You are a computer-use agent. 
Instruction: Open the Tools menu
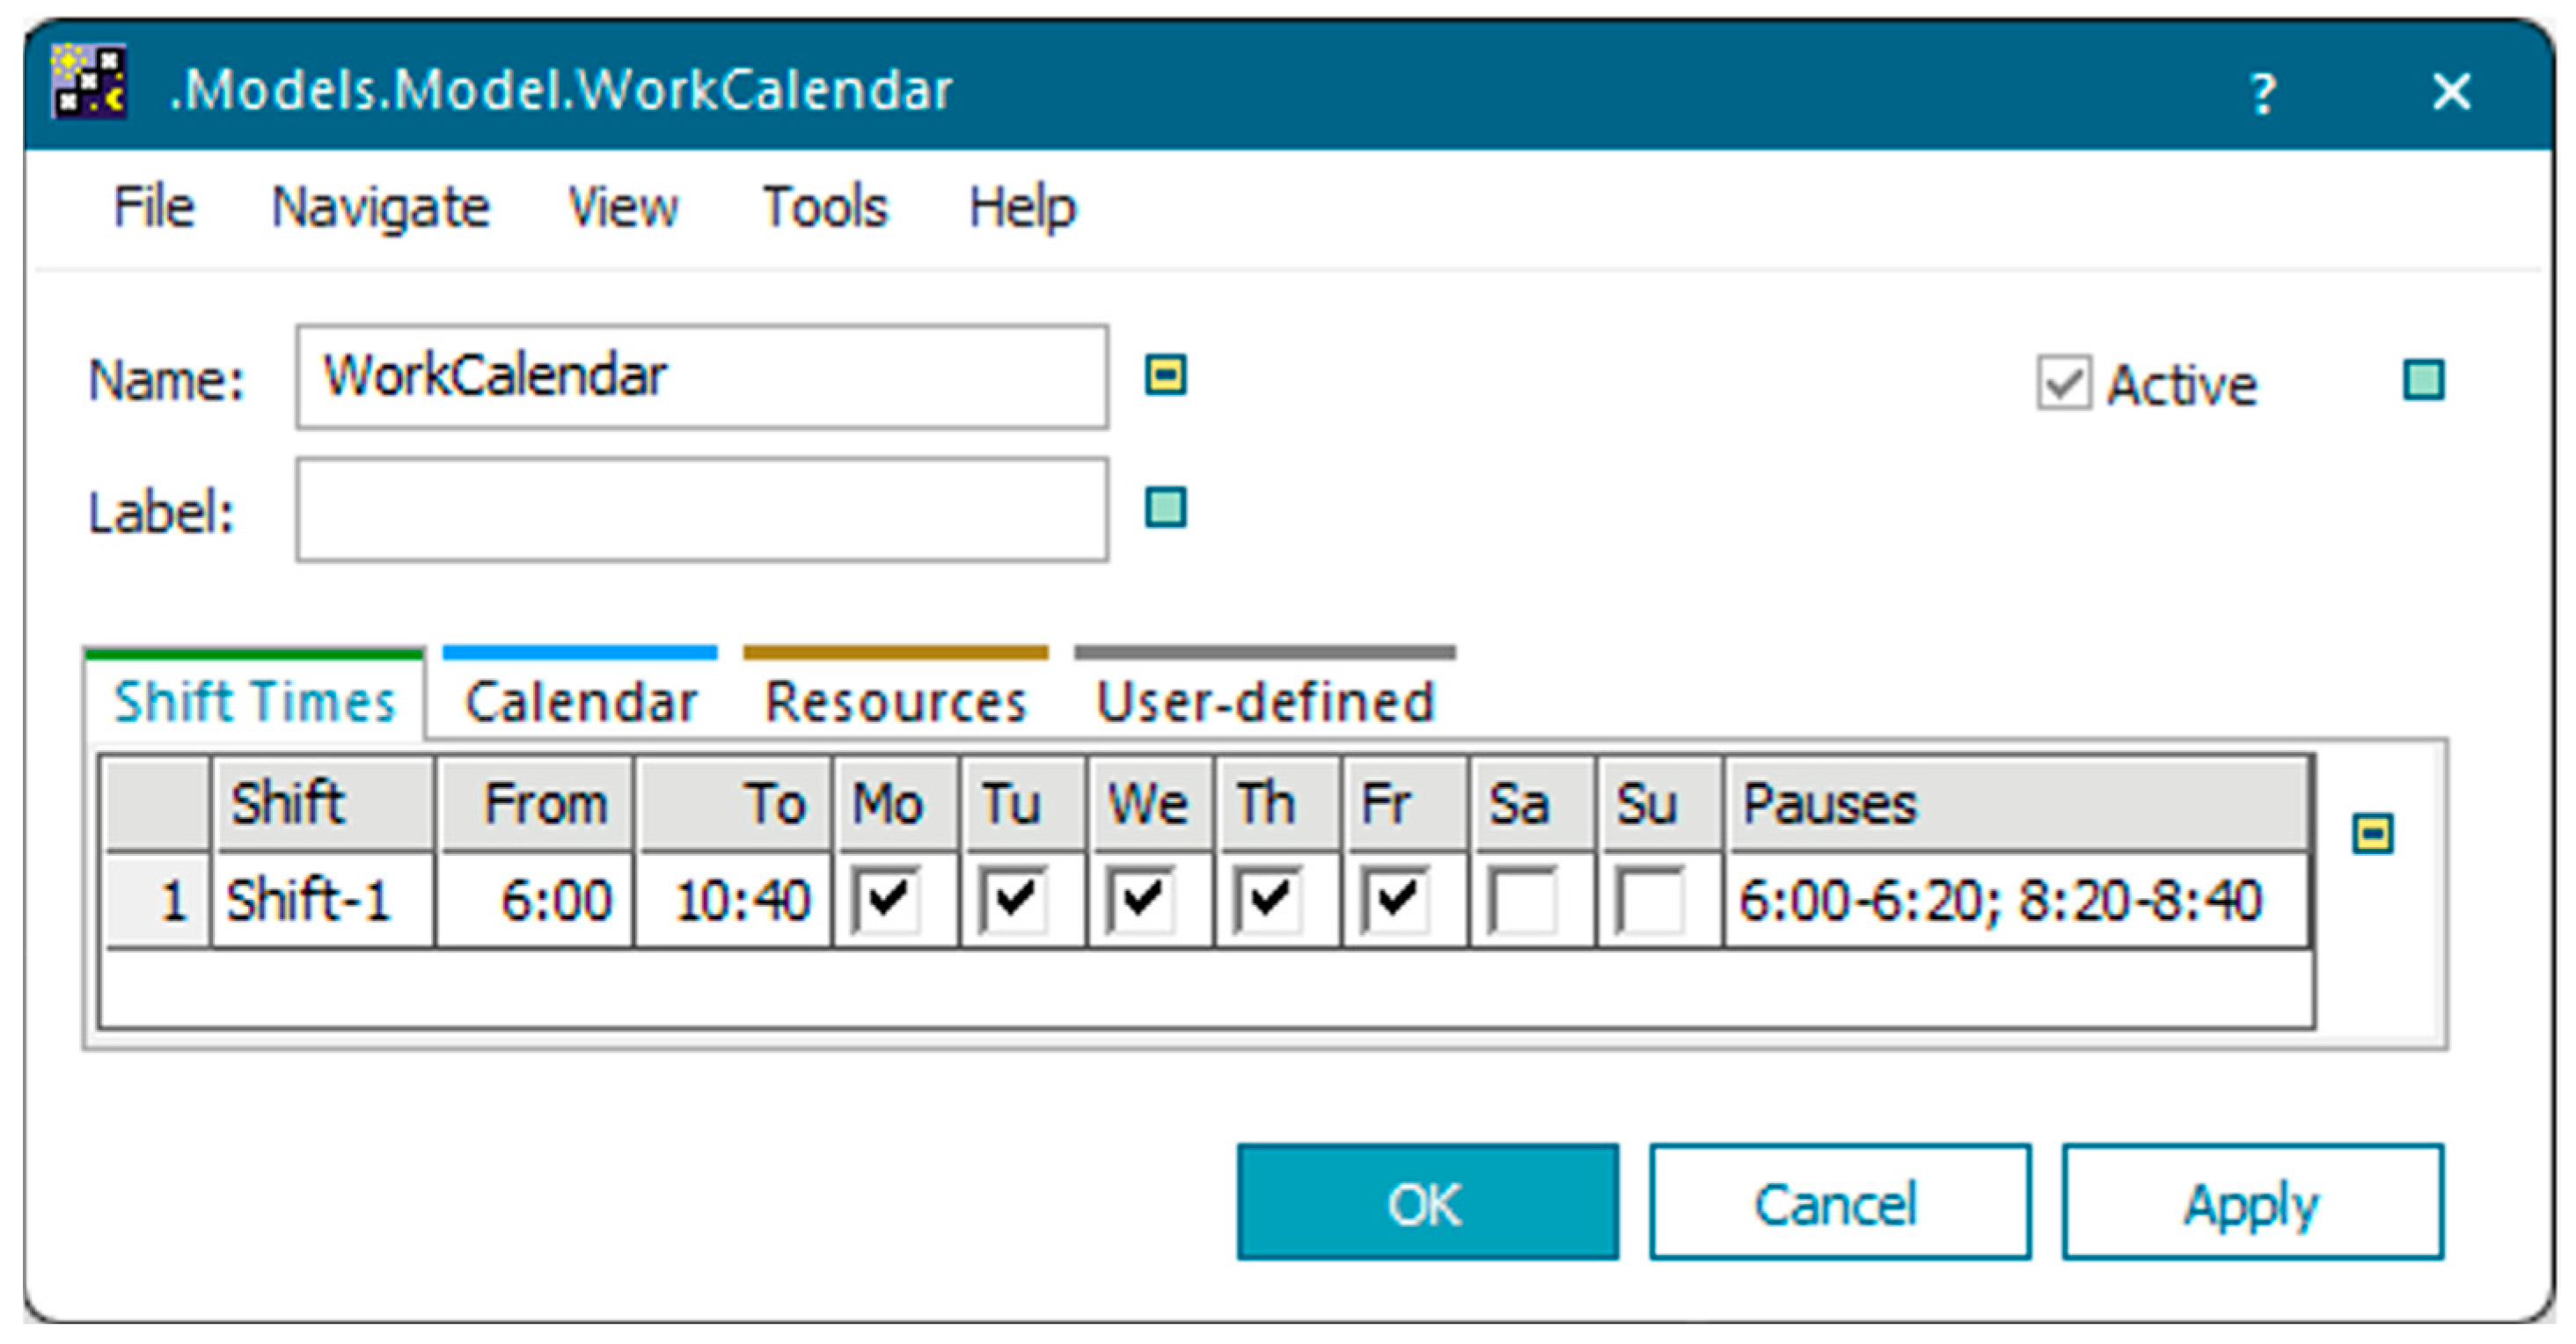[x=825, y=208]
